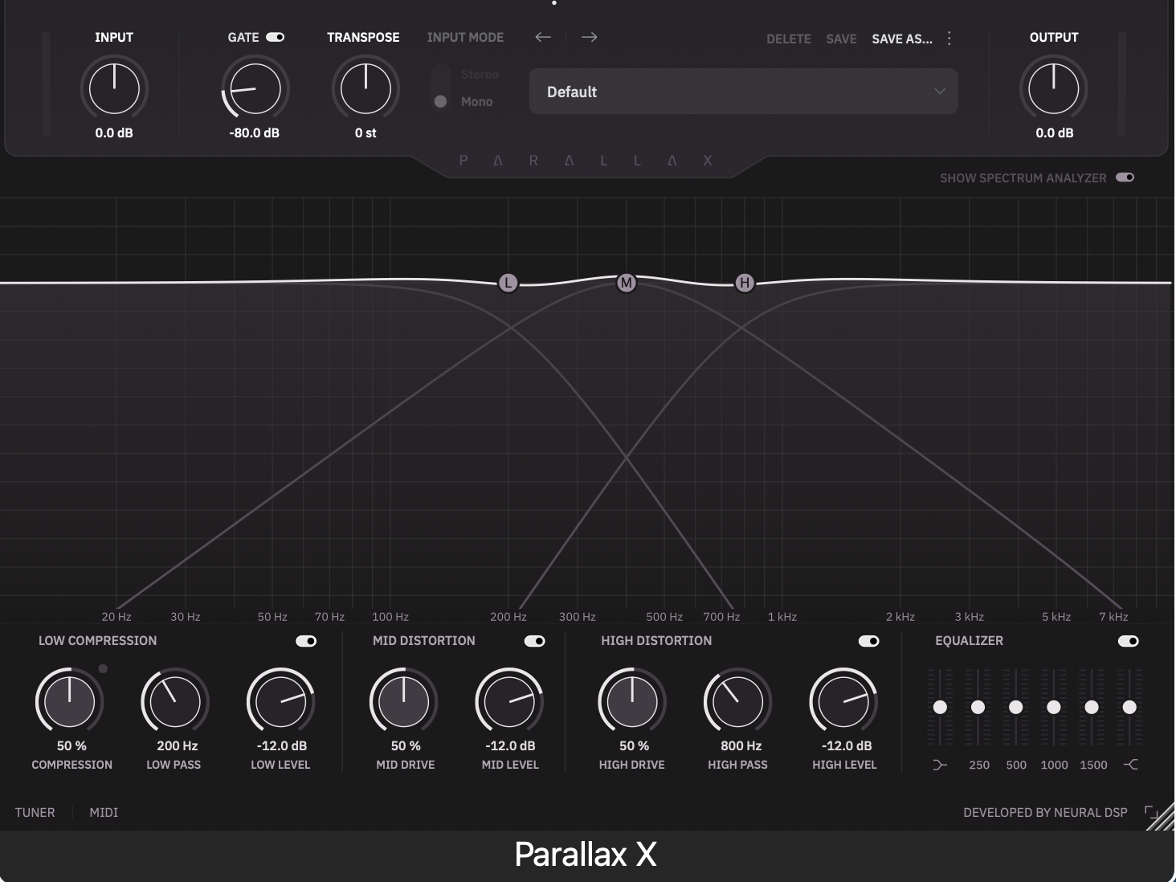
Task: Open the three-dot preset options menu
Action: 949,39
